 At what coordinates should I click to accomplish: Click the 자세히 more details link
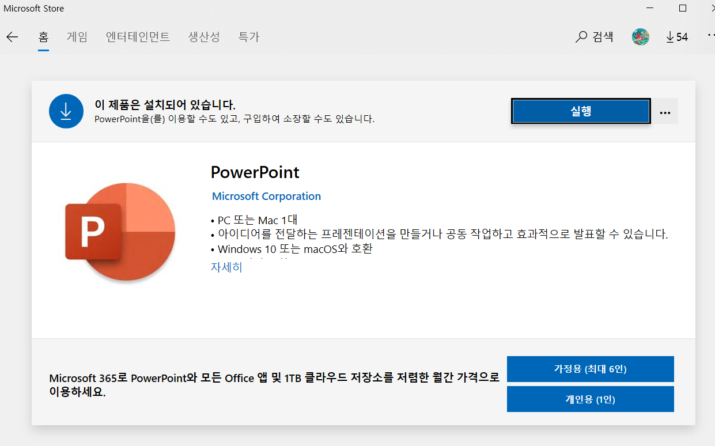point(226,267)
